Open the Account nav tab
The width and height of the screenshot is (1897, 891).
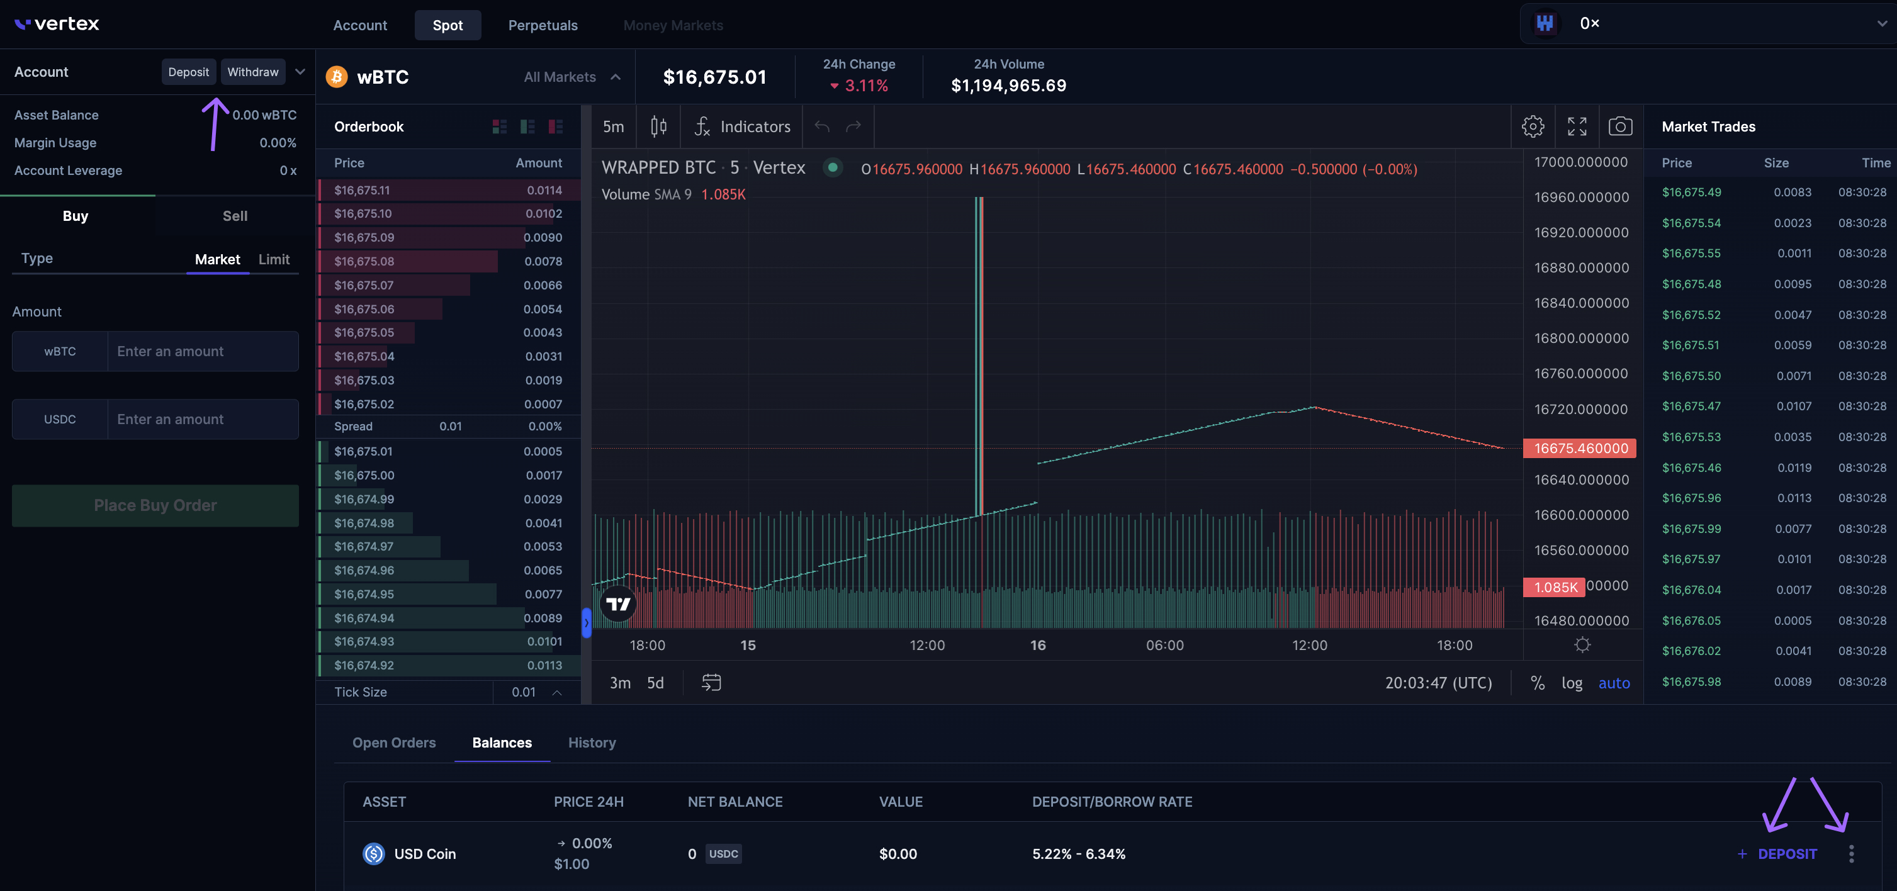[360, 25]
